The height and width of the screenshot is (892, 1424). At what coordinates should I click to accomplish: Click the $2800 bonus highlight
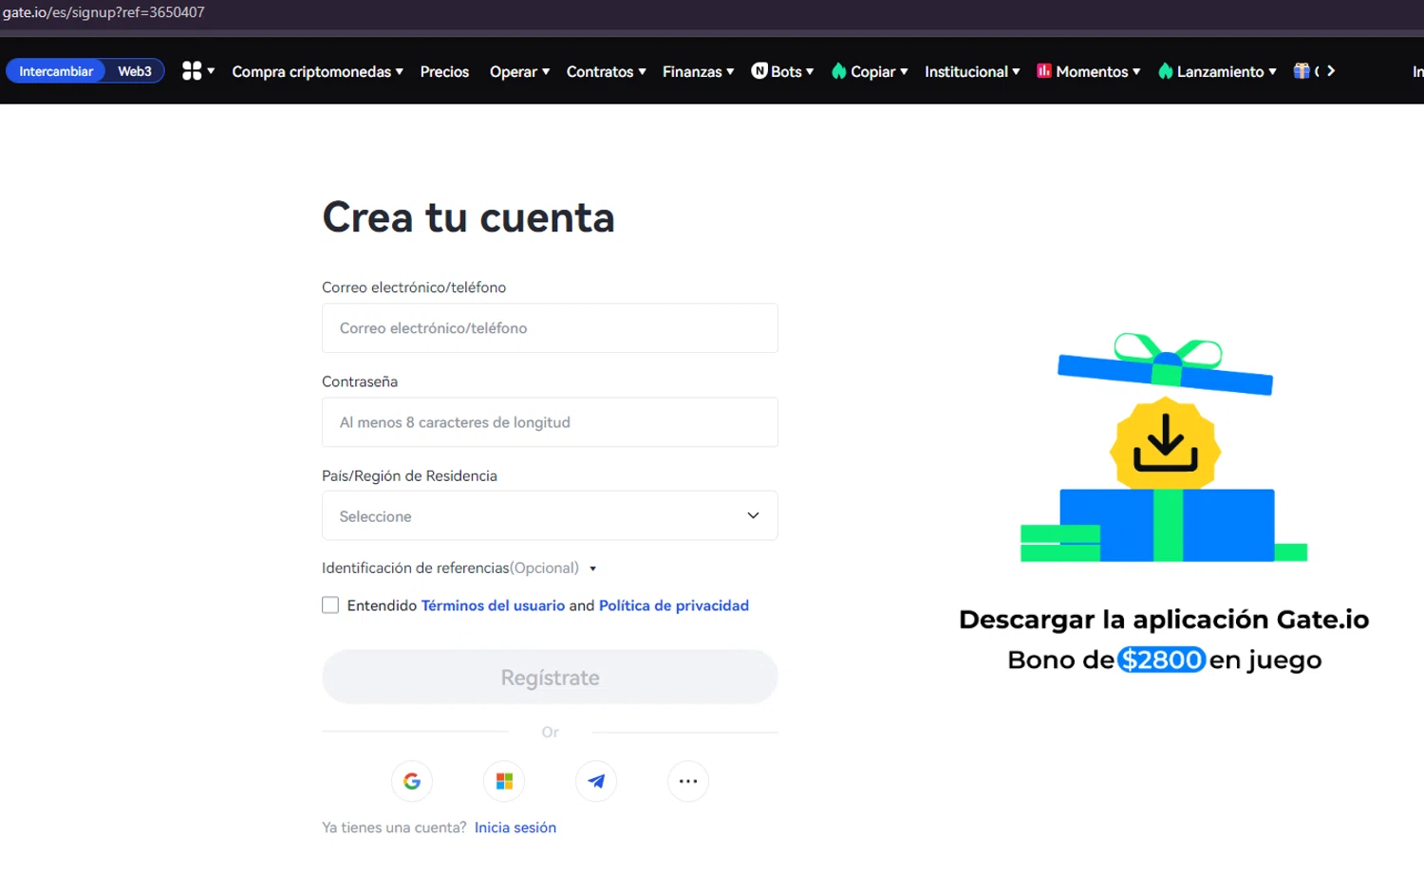pyautogui.click(x=1162, y=660)
